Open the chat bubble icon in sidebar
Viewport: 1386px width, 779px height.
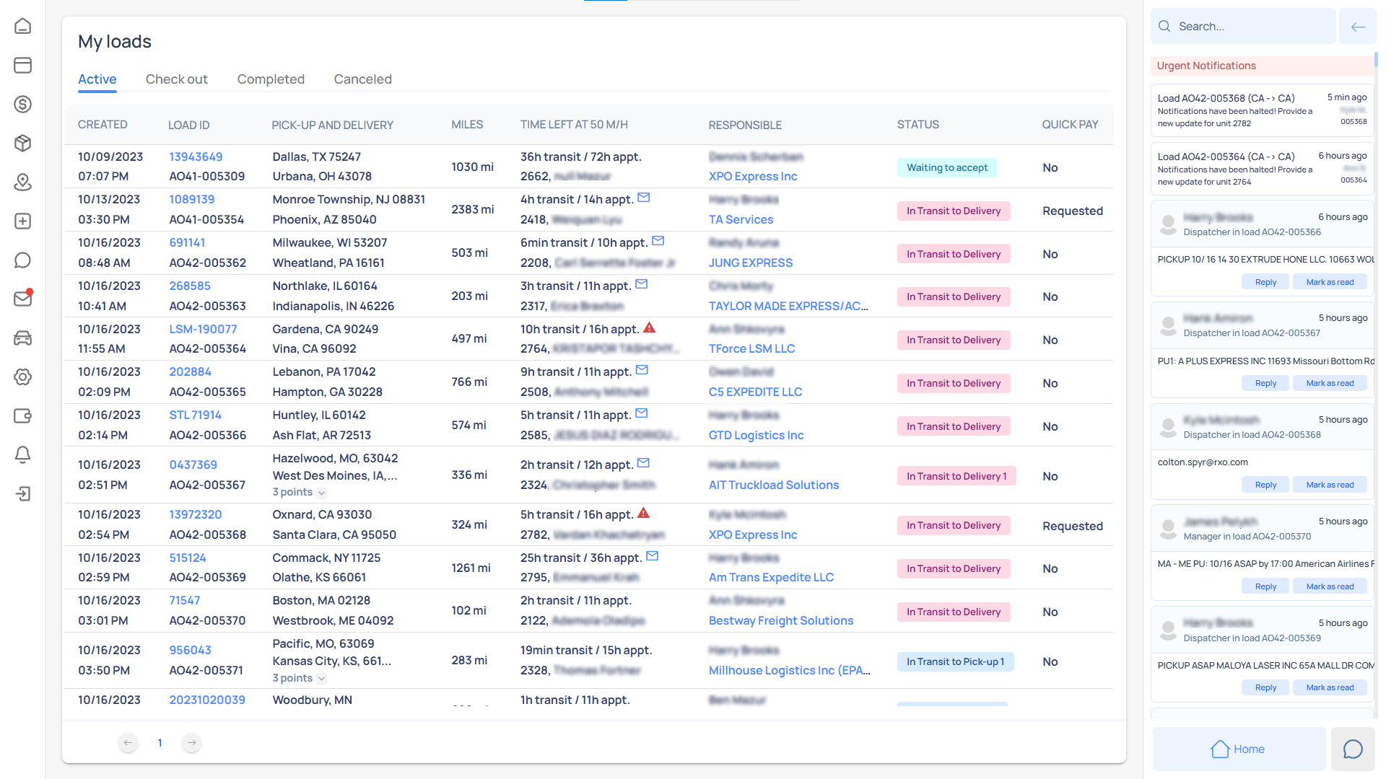pos(23,260)
